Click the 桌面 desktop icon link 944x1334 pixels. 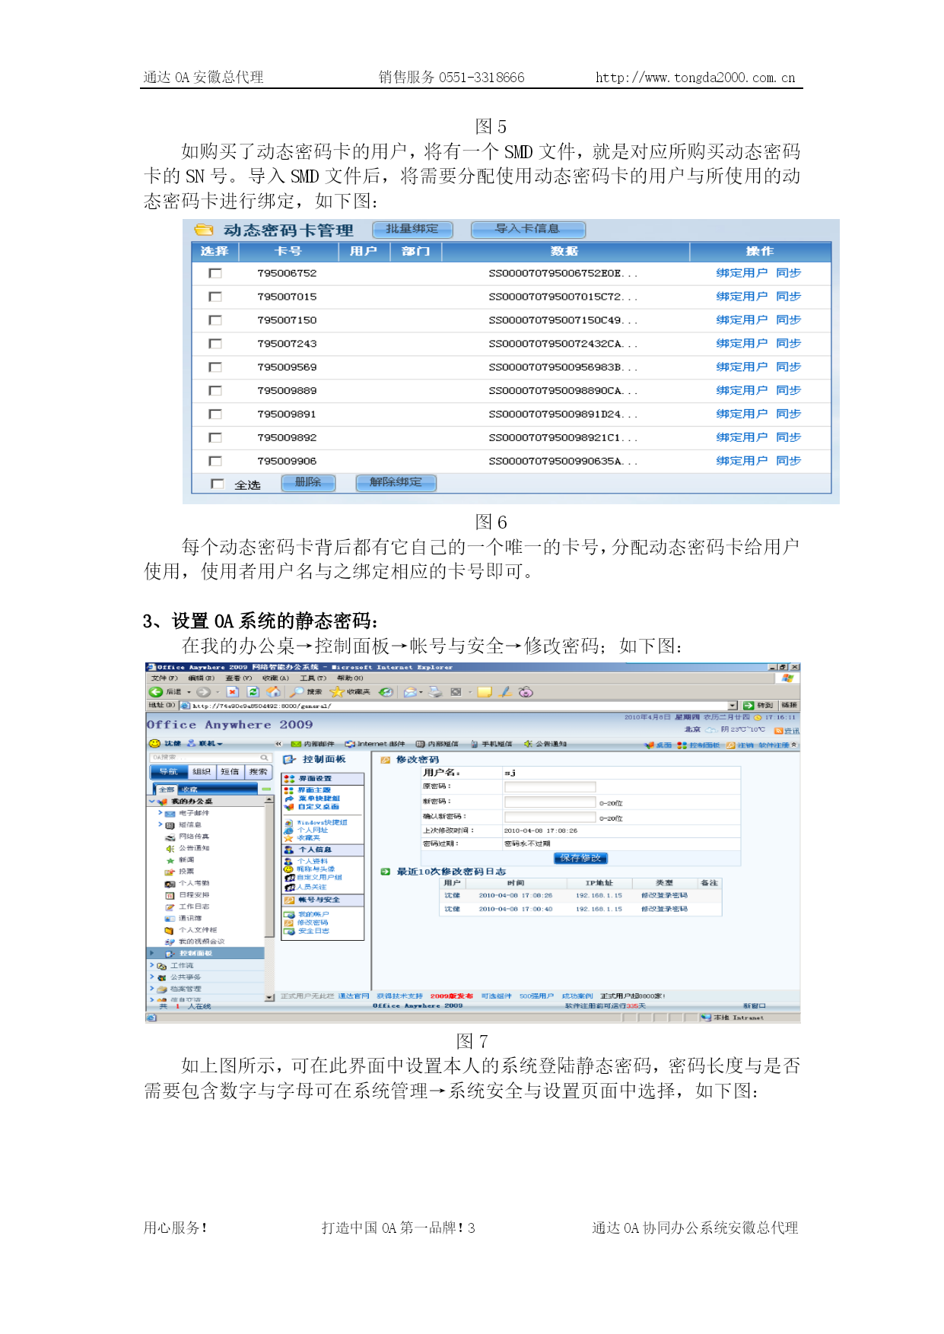point(659,745)
